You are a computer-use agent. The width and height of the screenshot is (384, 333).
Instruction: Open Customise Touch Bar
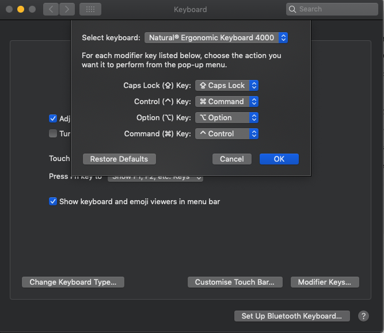click(x=235, y=282)
